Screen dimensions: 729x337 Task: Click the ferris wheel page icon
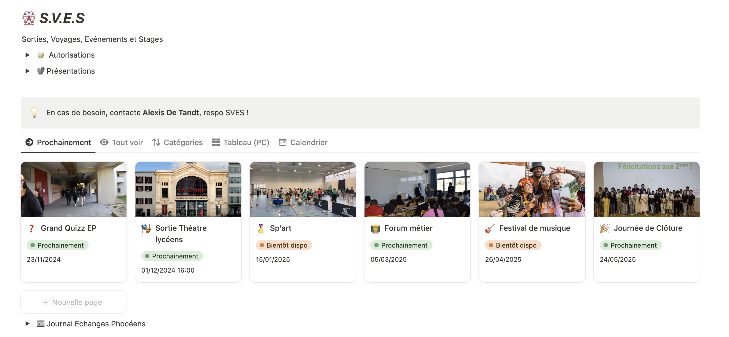[x=29, y=18]
